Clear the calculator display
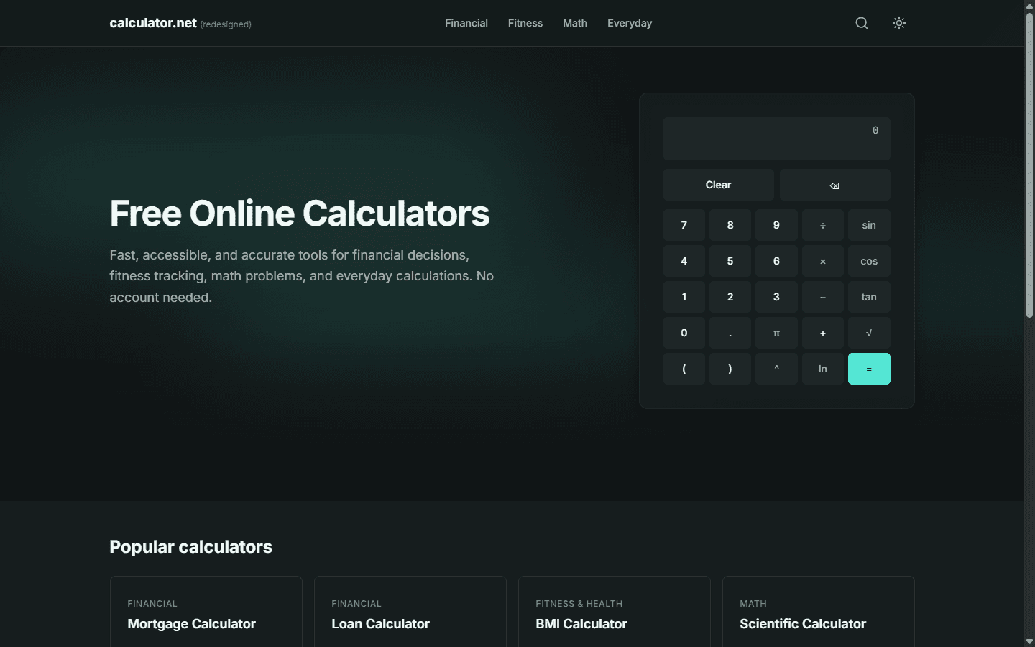Screen dimensions: 1035x647 pyautogui.click(x=719, y=185)
